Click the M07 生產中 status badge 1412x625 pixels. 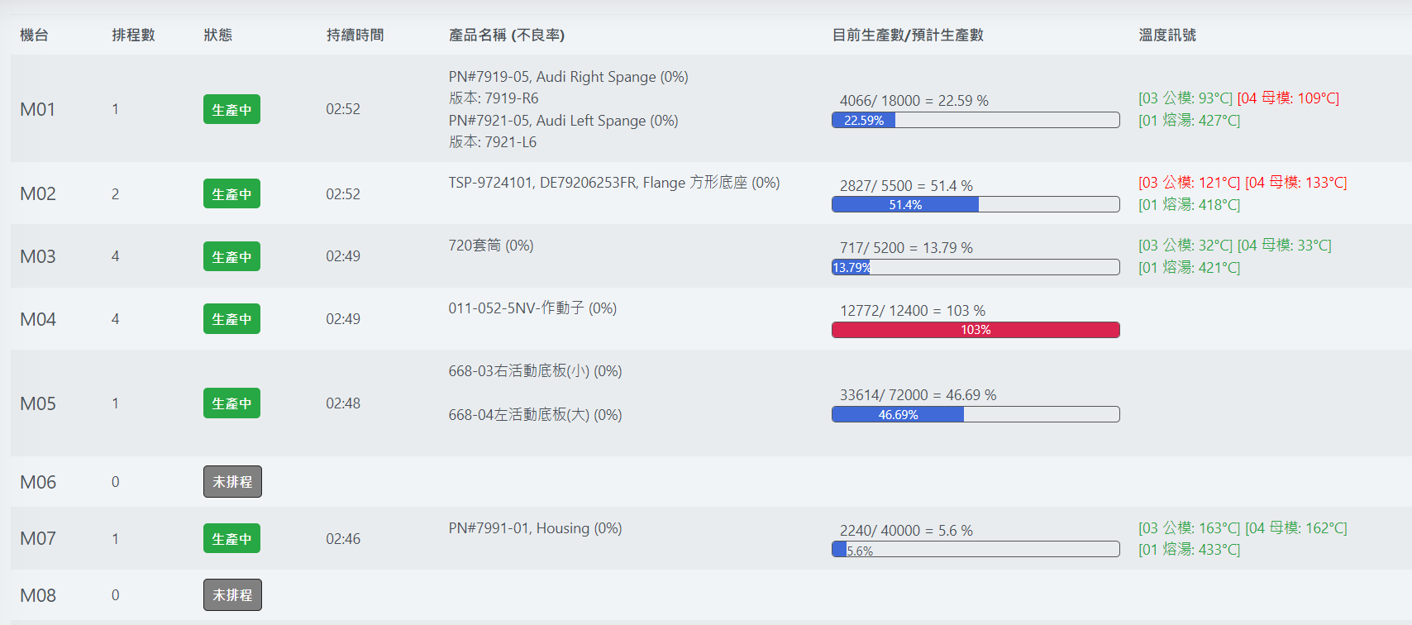231,539
